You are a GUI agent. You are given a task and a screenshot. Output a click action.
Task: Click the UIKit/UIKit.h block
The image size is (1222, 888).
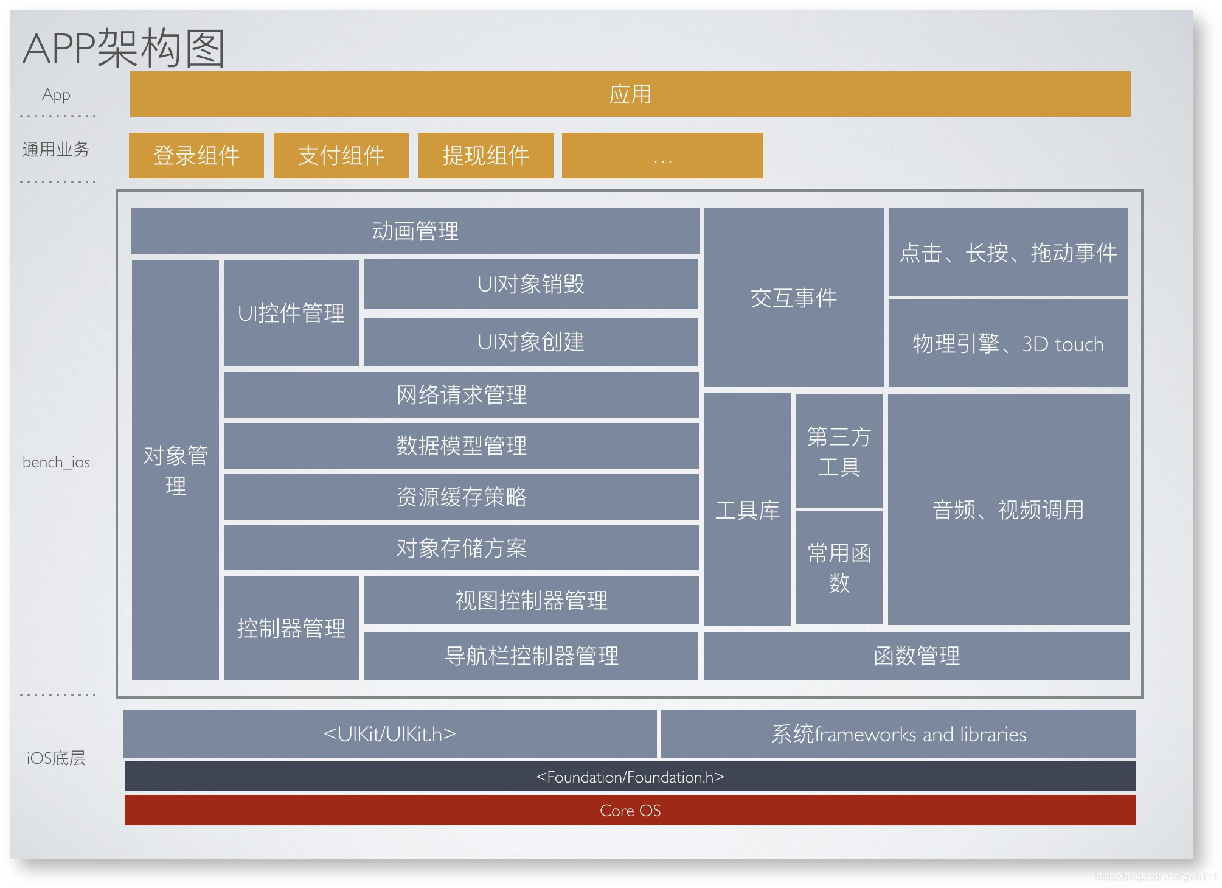[x=389, y=734]
